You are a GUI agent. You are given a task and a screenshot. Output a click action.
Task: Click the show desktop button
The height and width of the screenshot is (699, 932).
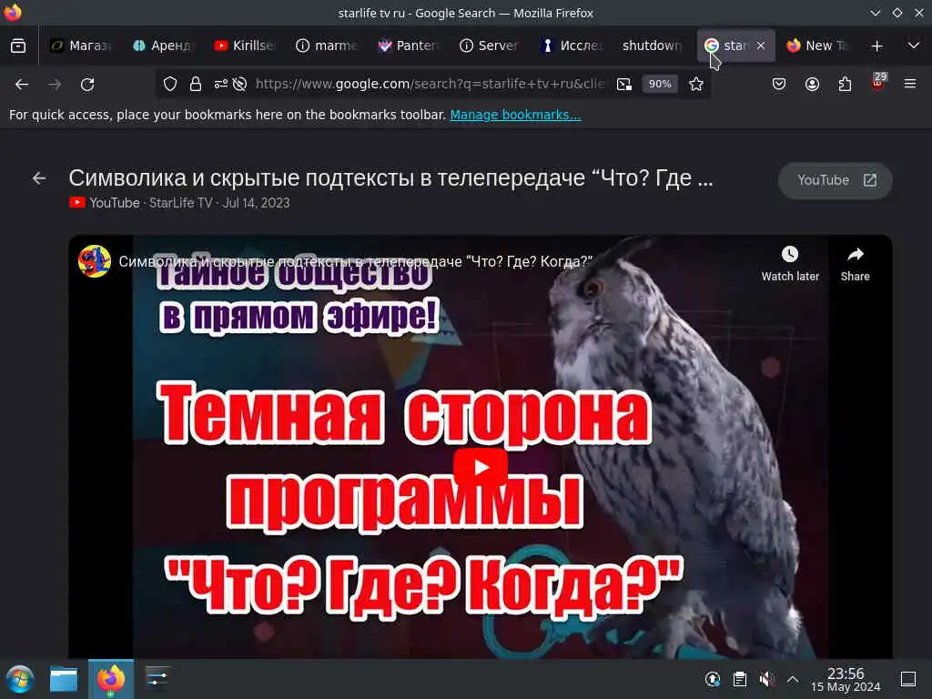tap(908, 679)
